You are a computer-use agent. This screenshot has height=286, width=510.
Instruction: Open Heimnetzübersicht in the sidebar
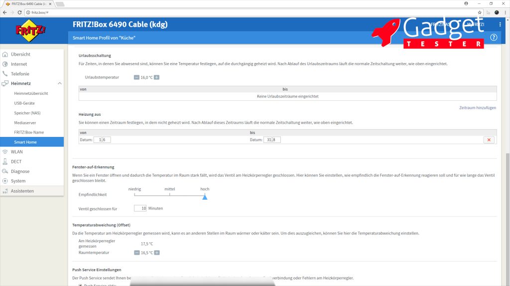[31, 93]
